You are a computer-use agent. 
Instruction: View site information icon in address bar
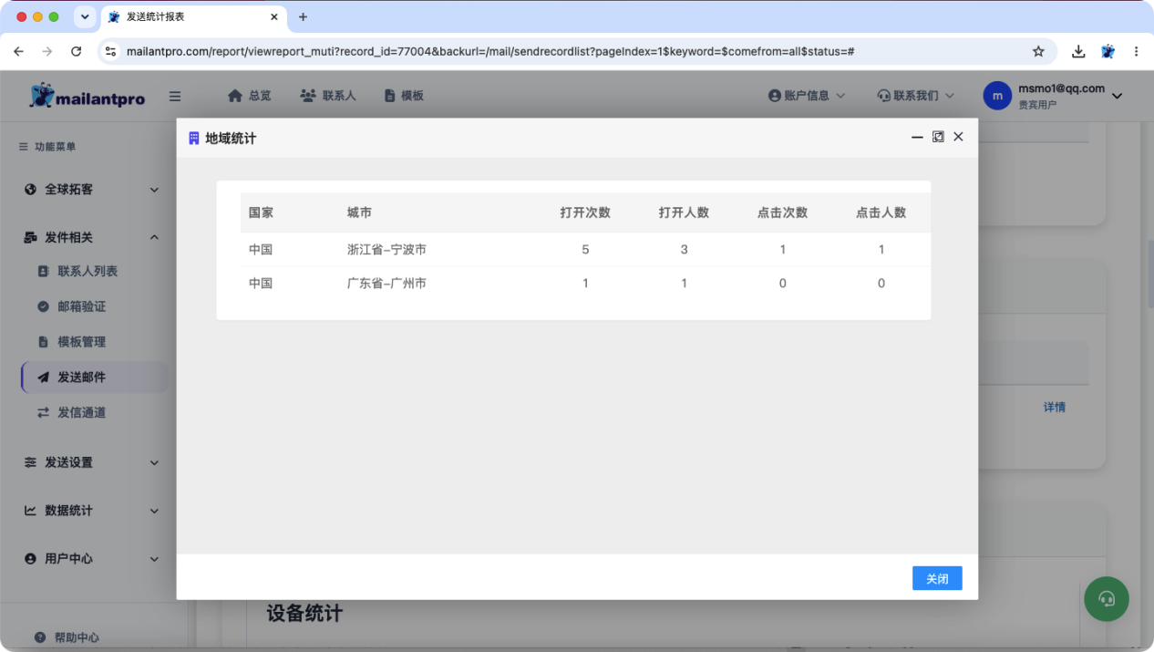click(x=110, y=52)
